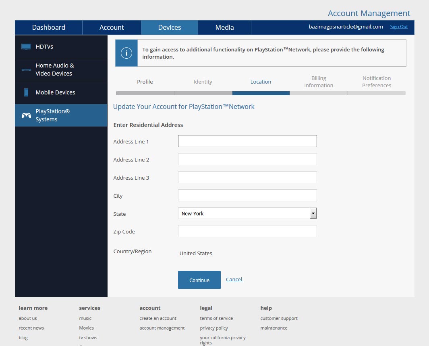The height and width of the screenshot is (346, 429).
Task: Focus the Address Line 1 field
Action: click(247, 141)
